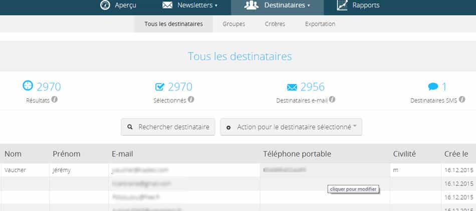
Task: Click info icon next to Résultats
Action: tap(54, 99)
